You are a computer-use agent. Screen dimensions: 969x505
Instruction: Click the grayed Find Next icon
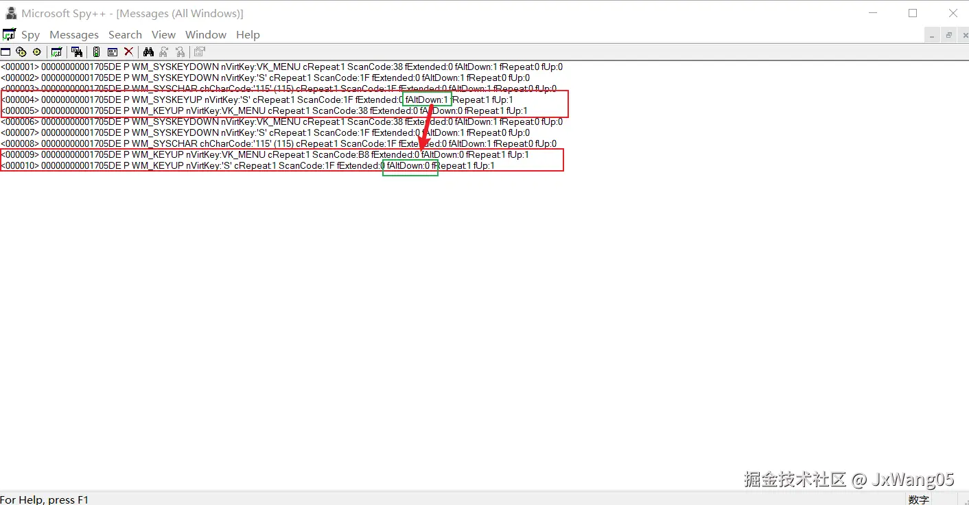[164, 52]
